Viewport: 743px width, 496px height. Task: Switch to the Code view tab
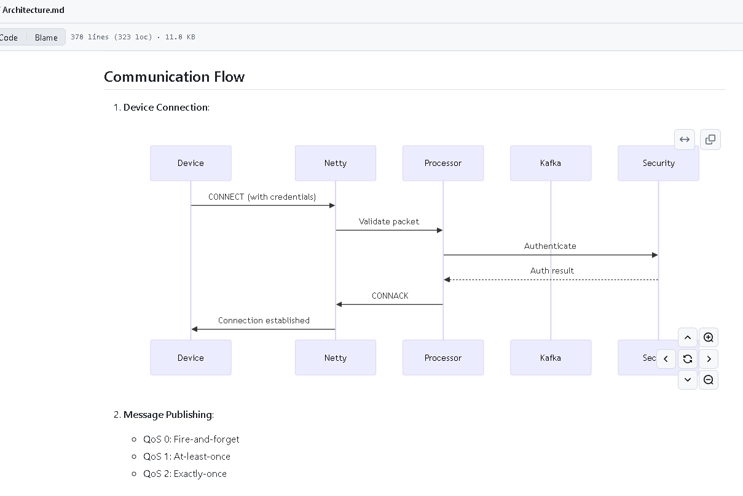click(10, 37)
